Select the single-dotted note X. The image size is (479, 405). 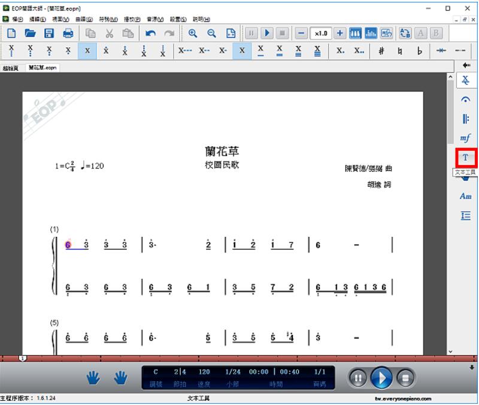pyautogui.click(x=340, y=51)
